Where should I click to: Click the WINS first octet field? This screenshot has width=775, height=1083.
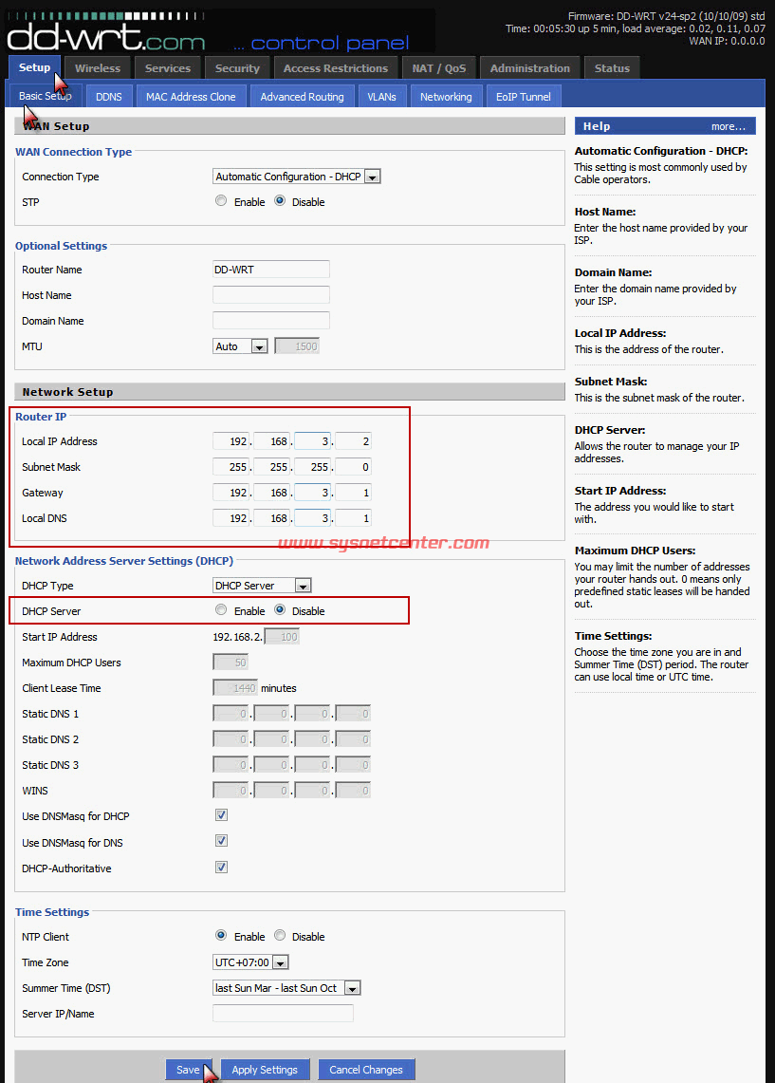pyautogui.click(x=231, y=790)
